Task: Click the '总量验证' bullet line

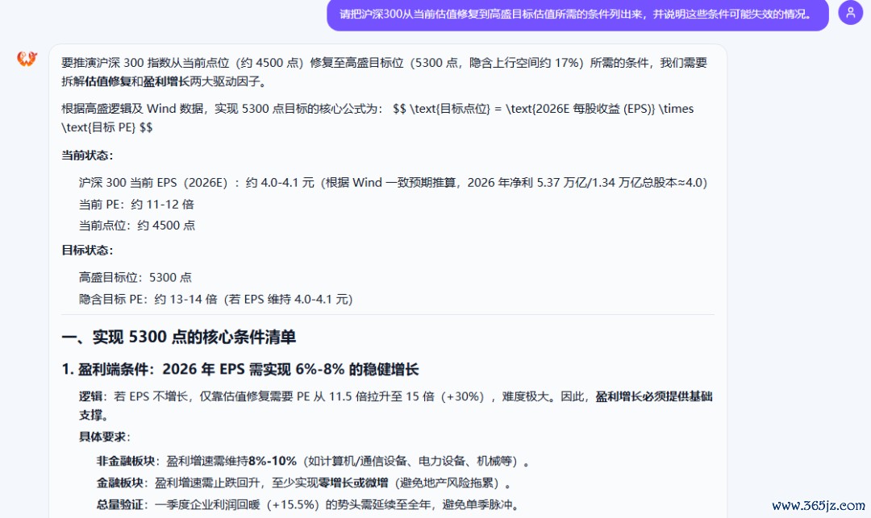Action: pyautogui.click(x=309, y=504)
